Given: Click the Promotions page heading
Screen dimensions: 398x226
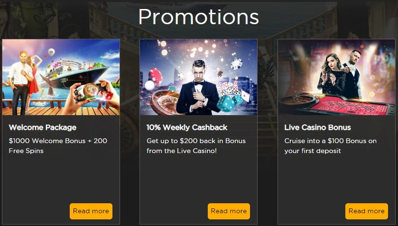Looking at the screenshot, I should [x=198, y=17].
